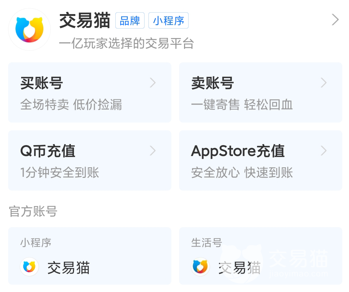Tap the 交易猫 icon under 小程序

tap(30, 267)
